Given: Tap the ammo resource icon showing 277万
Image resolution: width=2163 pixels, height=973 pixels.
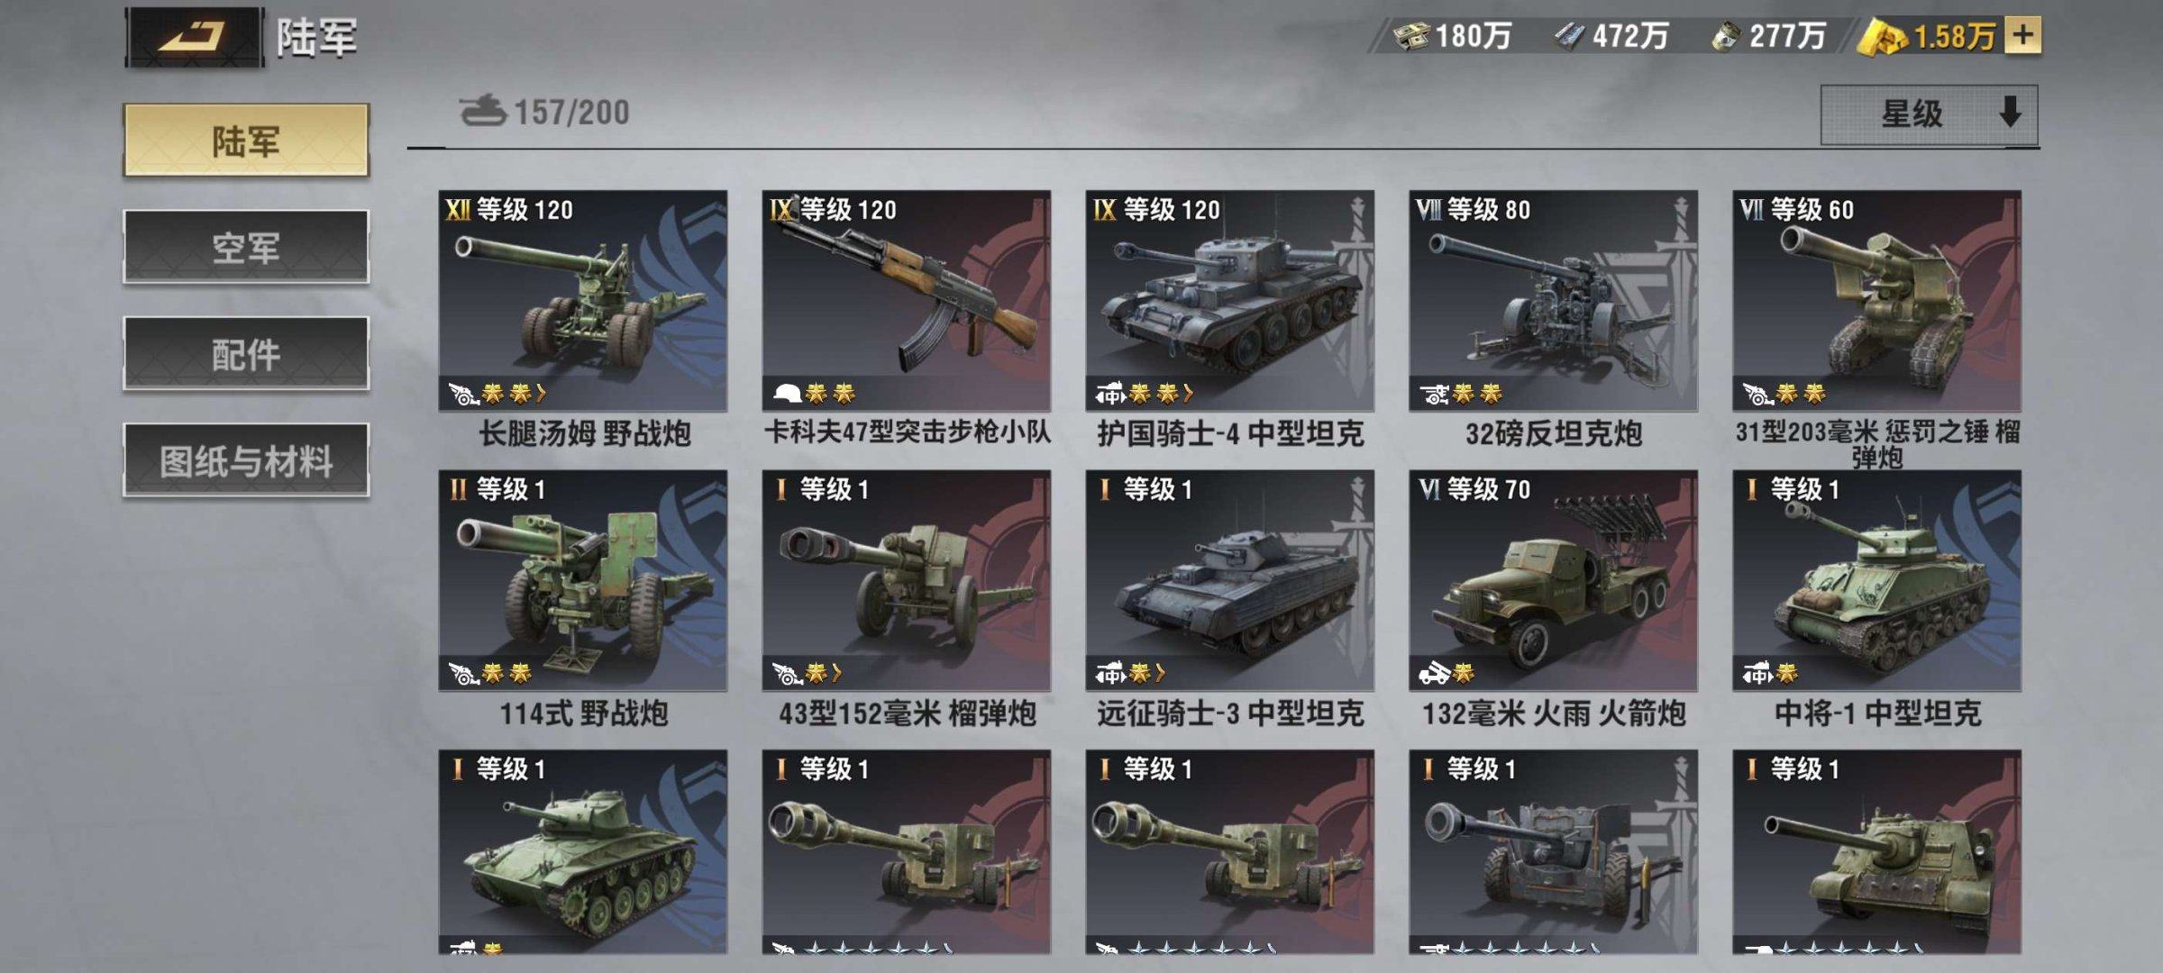Looking at the screenshot, I should (x=1727, y=36).
